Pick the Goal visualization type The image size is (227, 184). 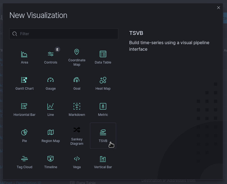77,83
